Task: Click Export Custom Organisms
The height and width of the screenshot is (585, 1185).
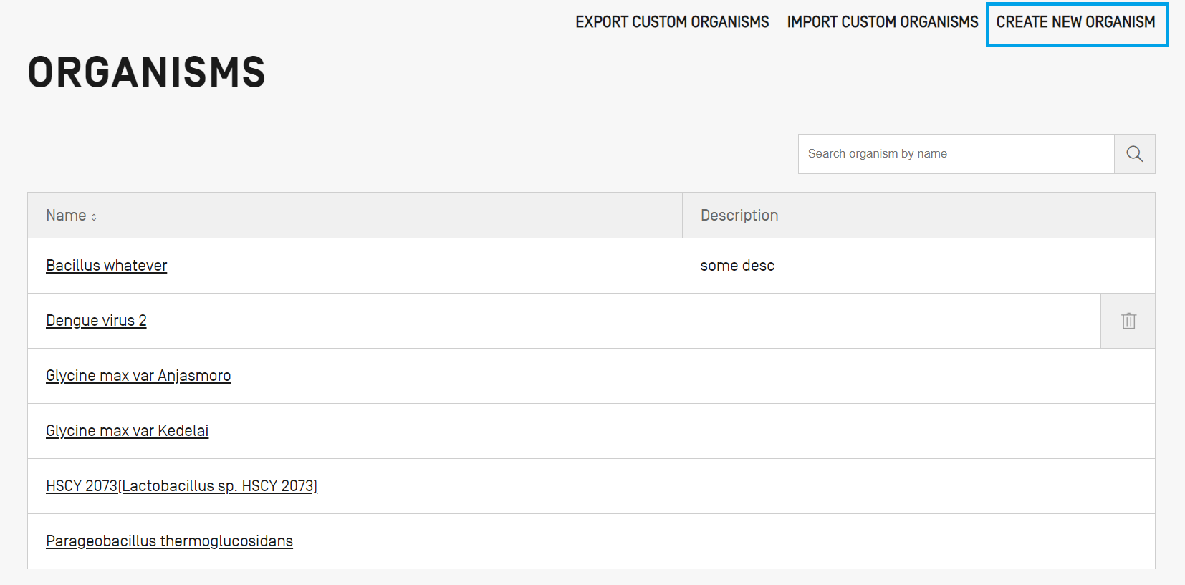Action: (671, 22)
